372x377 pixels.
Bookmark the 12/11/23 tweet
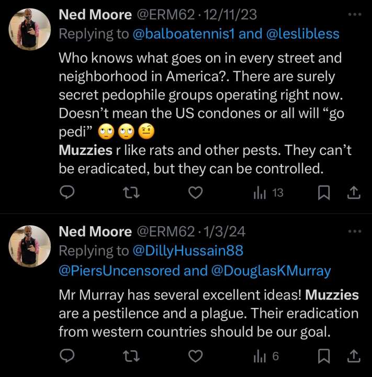pos(324,193)
